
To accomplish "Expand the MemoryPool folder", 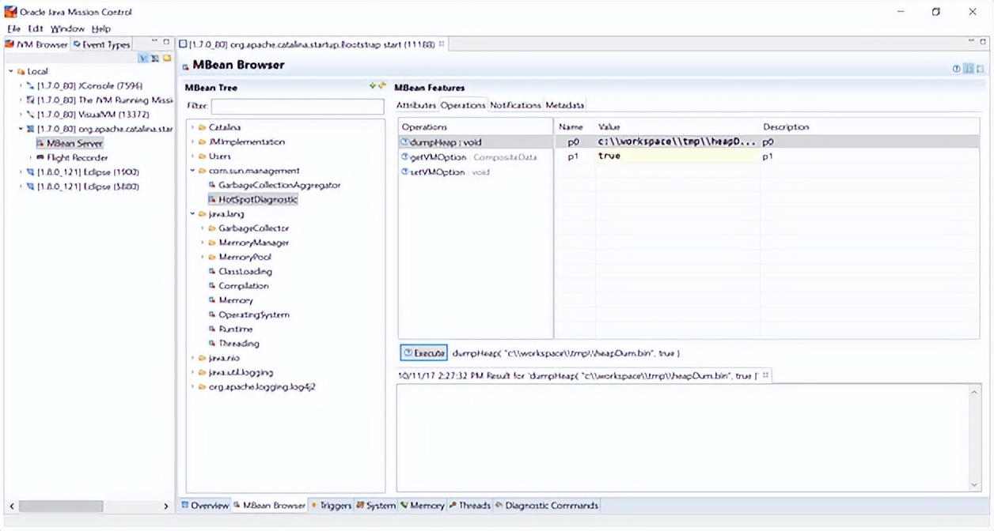I will click(203, 257).
